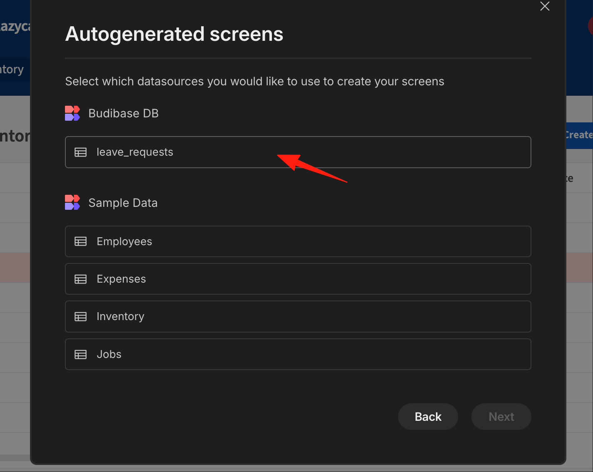Click the Budibase DB logo icon
Viewport: 593px width, 472px height.
pos(72,113)
